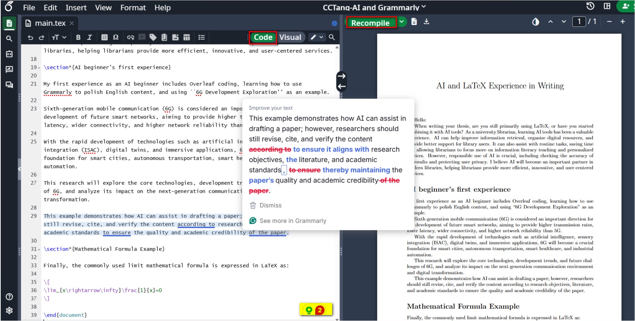This screenshot has width=635, height=321.
Task: Open the Help menu
Action: click(163, 7)
